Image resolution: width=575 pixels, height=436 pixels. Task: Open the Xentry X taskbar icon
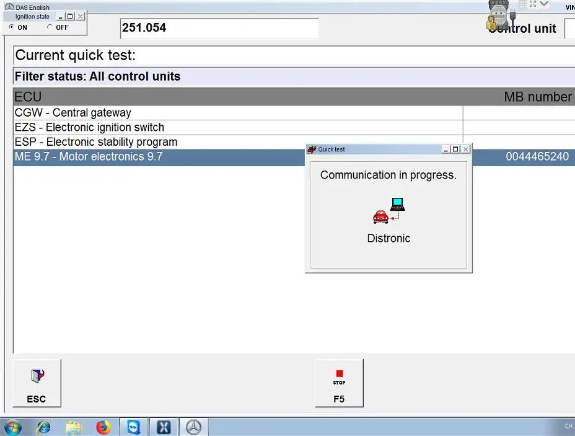pyautogui.click(x=164, y=427)
